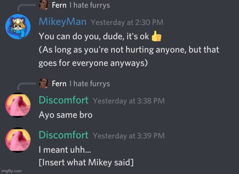239x174 pixels.
Task: Jump to Fern's top quoted message
Action: [90, 5]
